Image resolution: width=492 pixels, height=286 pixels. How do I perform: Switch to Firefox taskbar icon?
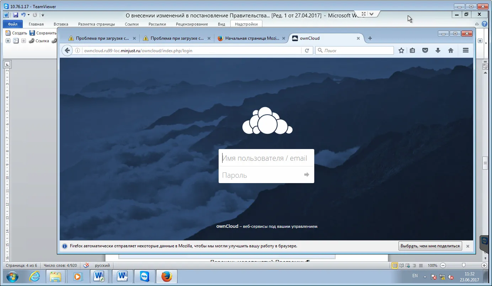pyautogui.click(x=167, y=276)
